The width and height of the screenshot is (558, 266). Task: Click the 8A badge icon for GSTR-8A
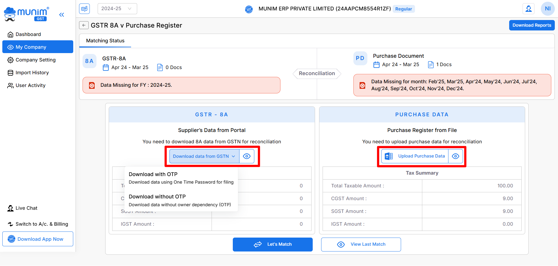point(89,61)
